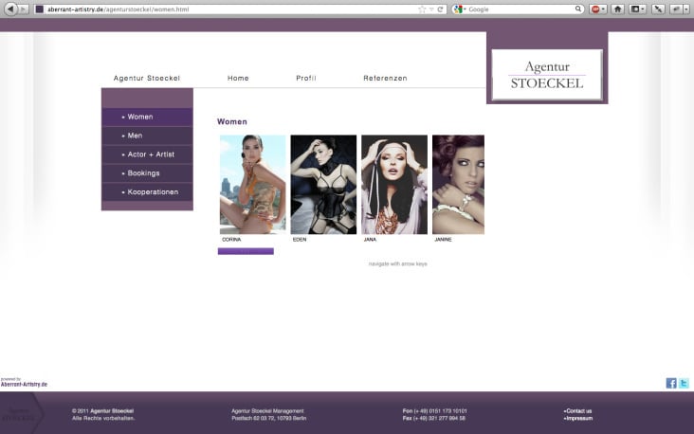
Task: Open Corina's model photo
Action: 253,185
